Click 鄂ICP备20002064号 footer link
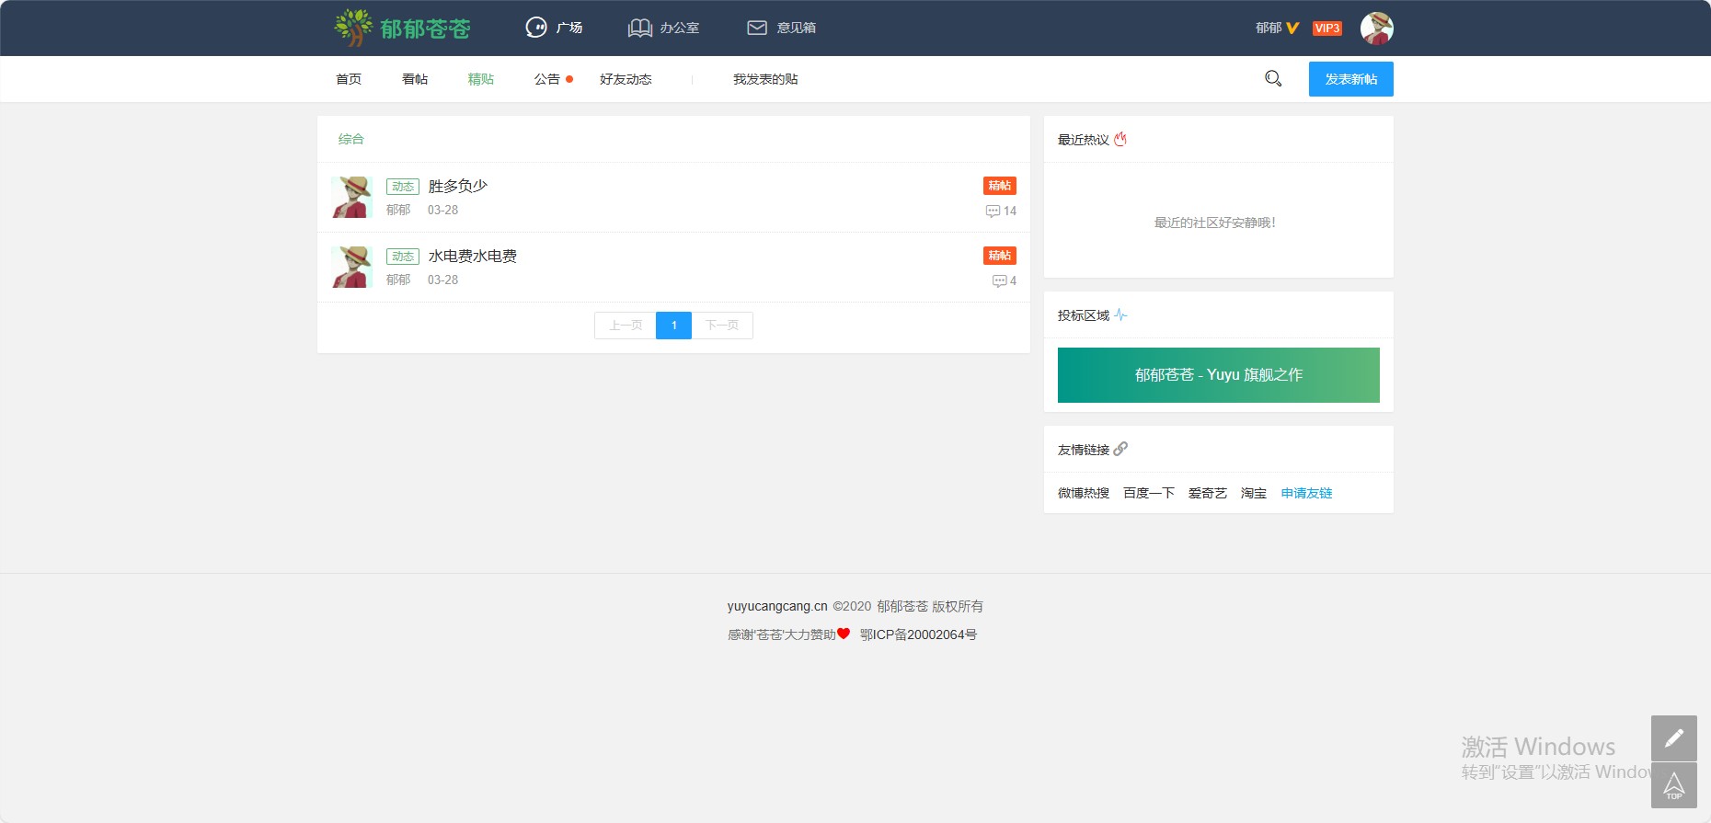 click(x=918, y=634)
